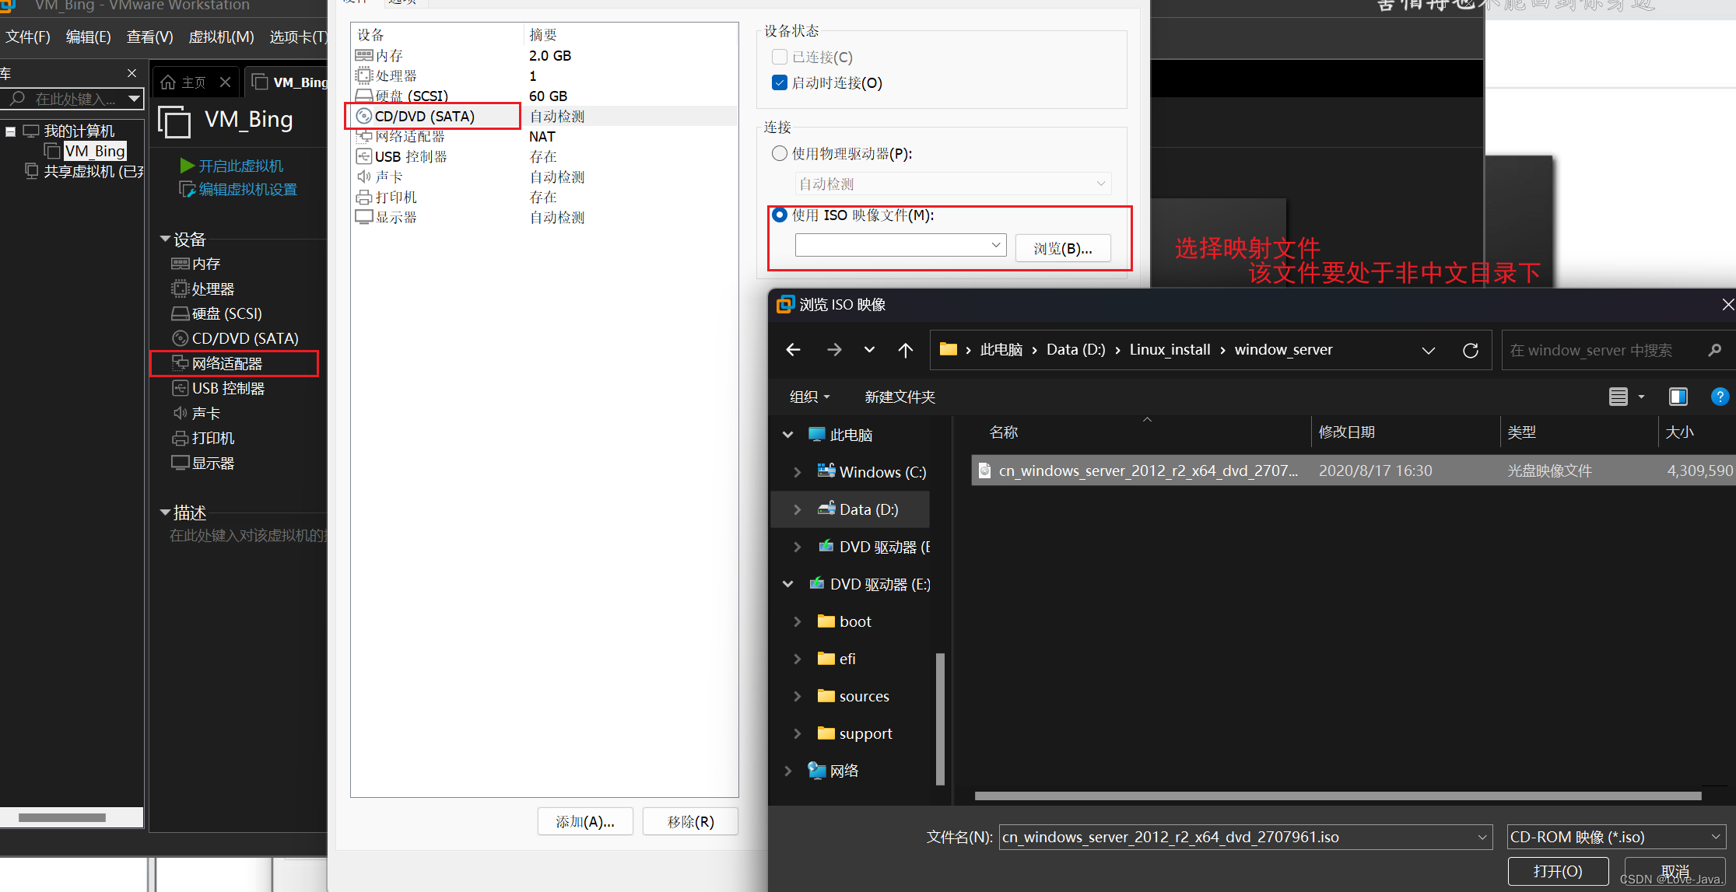Click the 打开(O) button

click(x=1557, y=871)
